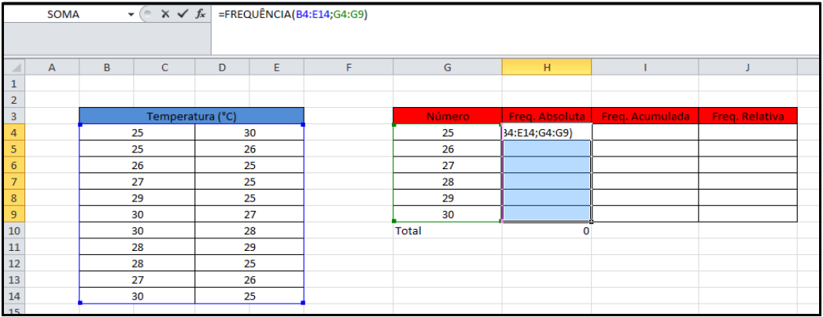
Task: Click cell H4 containing the formula
Action: point(547,133)
